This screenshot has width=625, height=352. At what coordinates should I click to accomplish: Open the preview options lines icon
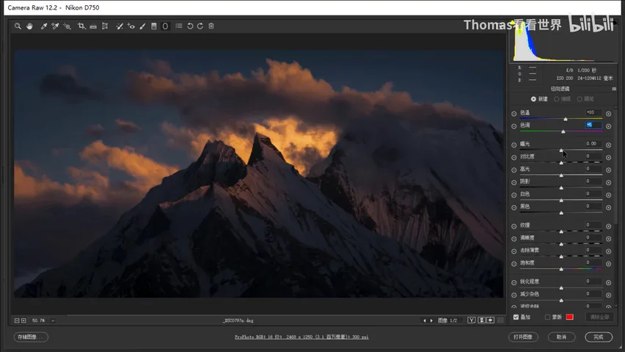pos(500,320)
